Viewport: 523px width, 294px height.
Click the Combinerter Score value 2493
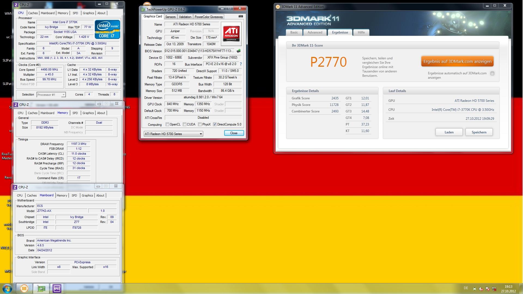pos(335,111)
